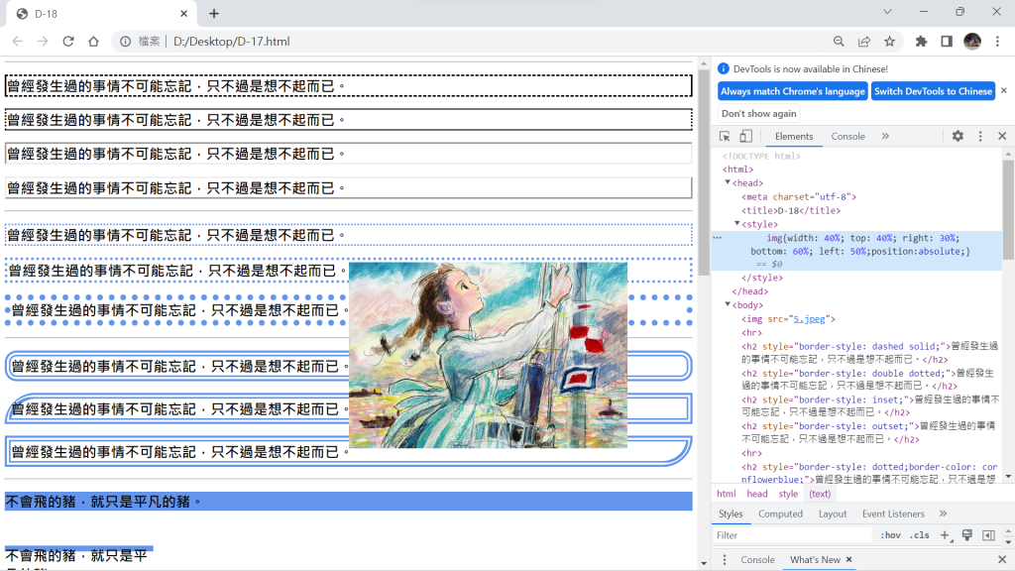Screen dimensions: 1015x571
Task: Open DevTools settings gear
Action: 958,136
